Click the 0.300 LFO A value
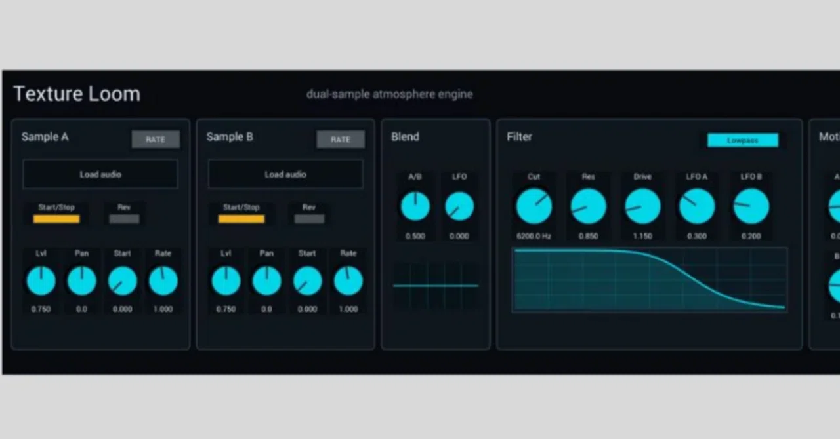 [697, 236]
